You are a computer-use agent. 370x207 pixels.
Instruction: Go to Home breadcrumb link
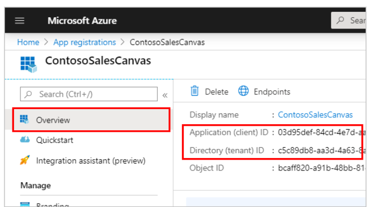[28, 42]
